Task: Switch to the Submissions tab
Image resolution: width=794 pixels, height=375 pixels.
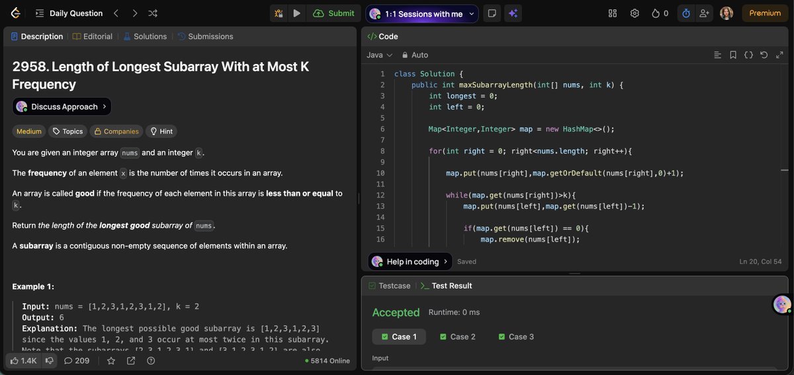Action: (x=205, y=36)
